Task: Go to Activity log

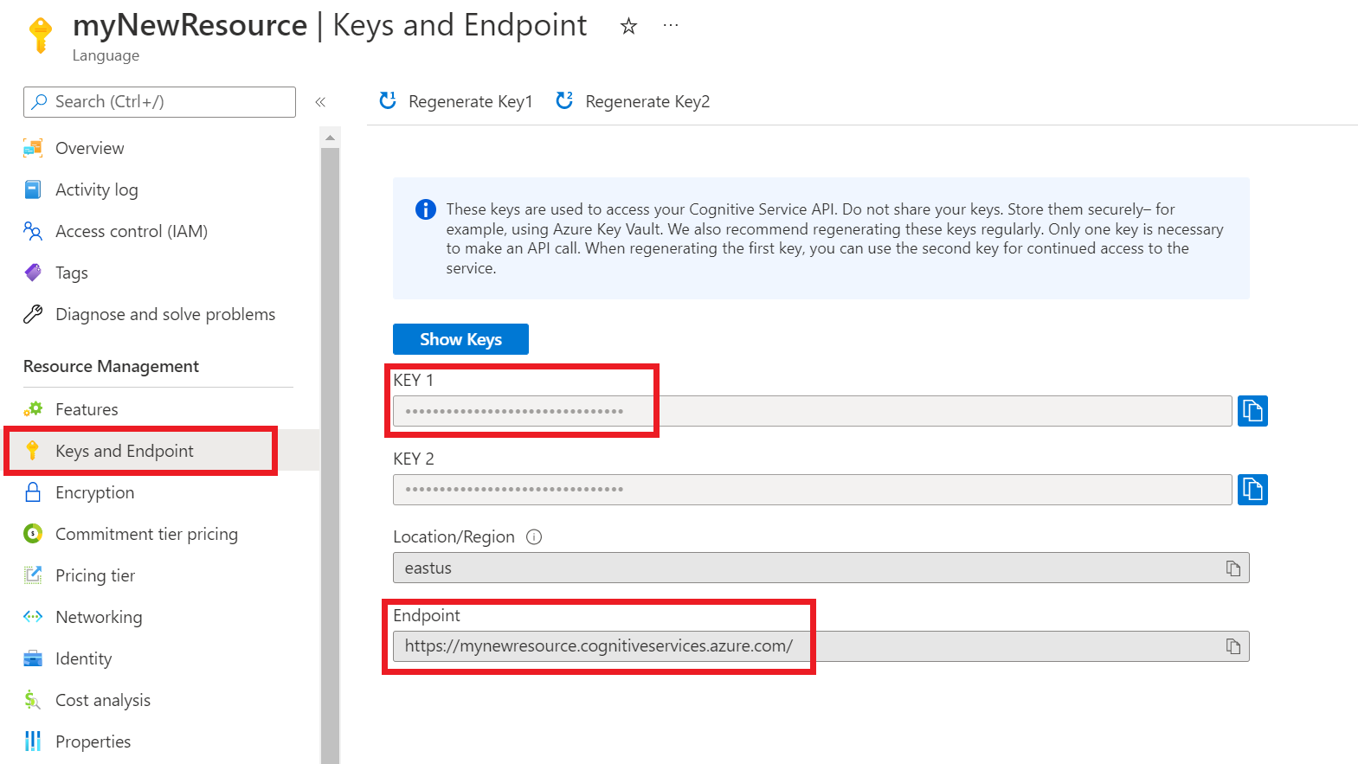Action: point(96,189)
